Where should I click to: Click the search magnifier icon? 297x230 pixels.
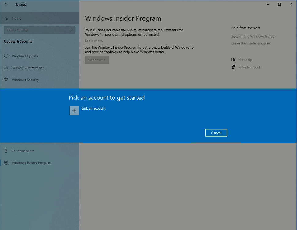[x=71, y=30]
